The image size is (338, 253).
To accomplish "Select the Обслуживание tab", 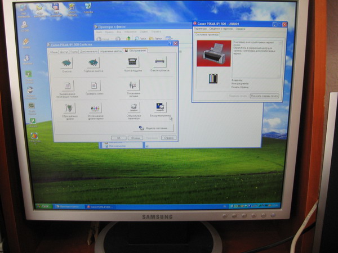I will [135, 51].
